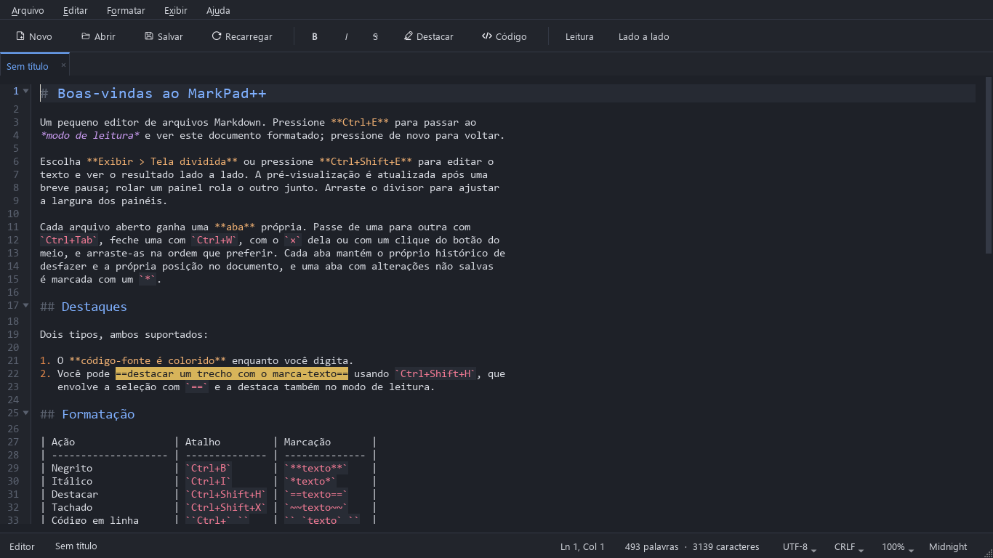993x558 pixels.
Task: Toggle bold with the B button
Action: (x=315, y=36)
